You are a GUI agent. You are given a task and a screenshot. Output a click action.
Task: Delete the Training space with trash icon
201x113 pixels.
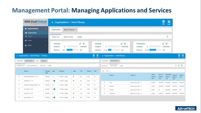(x=84, y=44)
